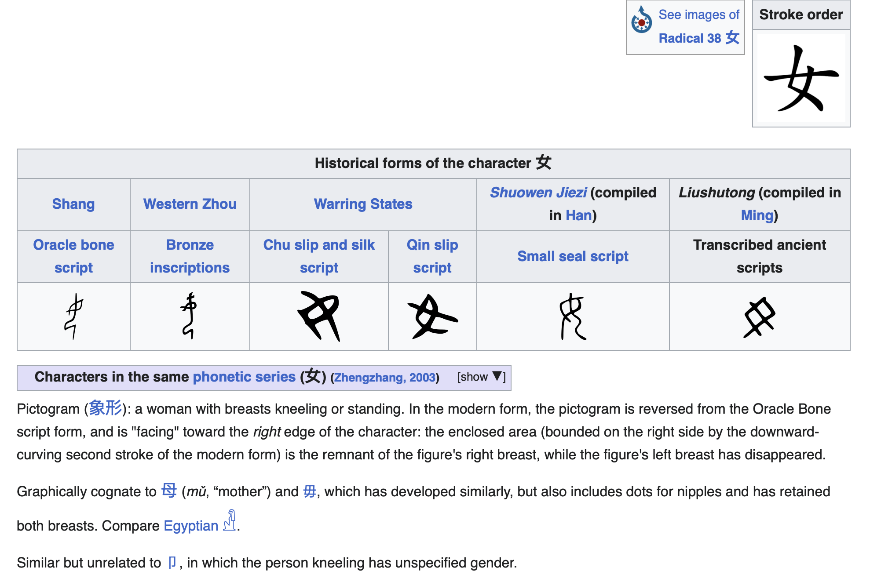The height and width of the screenshot is (582, 870).
Task: Open the Chu slip and silk glyph image
Action: tap(319, 316)
